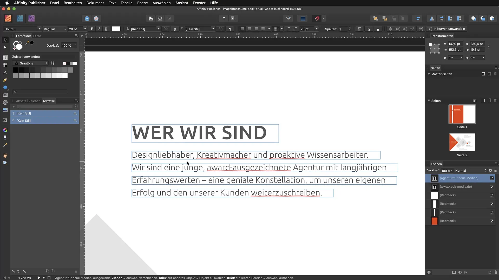Add new page icon in Seiten

coord(483,101)
